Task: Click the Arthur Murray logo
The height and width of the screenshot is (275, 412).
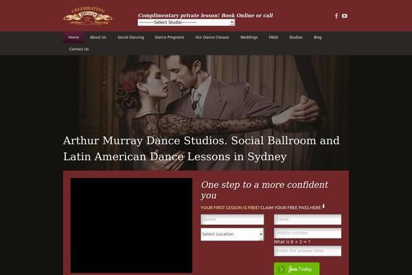Action: pos(88,16)
